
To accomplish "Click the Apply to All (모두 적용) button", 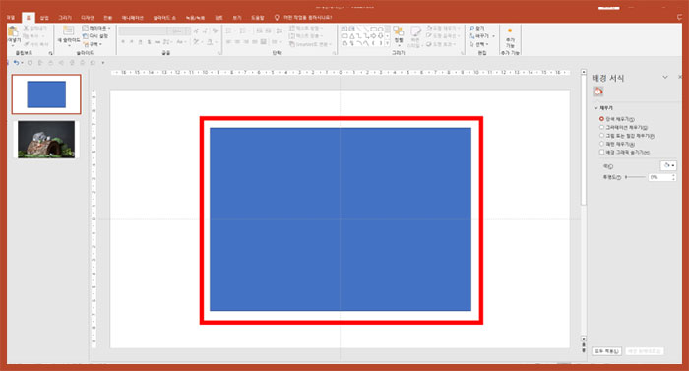I will click(x=607, y=351).
